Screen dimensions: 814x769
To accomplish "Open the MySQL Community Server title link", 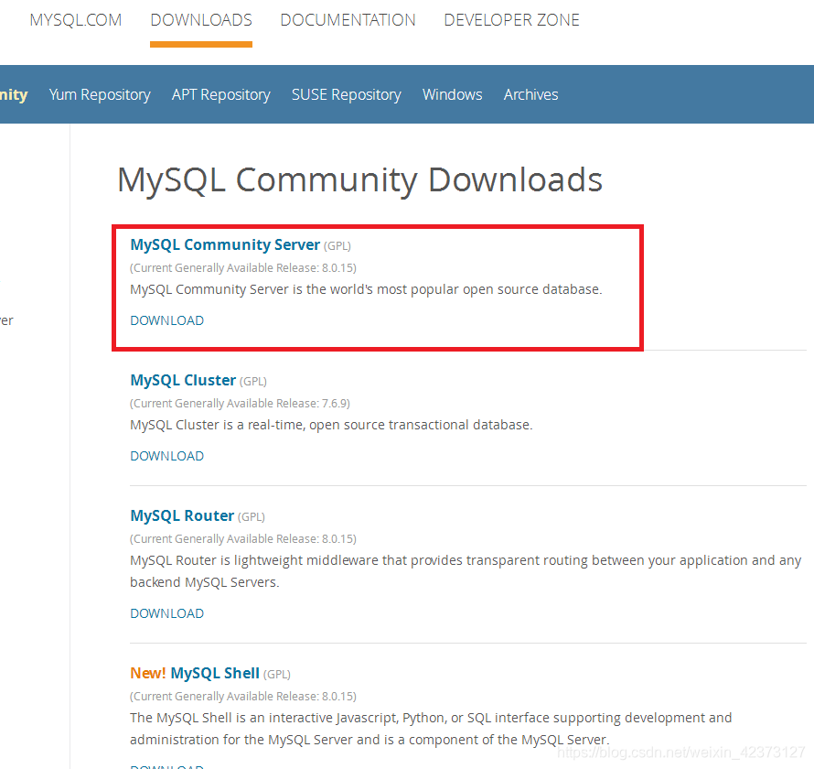I will (225, 244).
